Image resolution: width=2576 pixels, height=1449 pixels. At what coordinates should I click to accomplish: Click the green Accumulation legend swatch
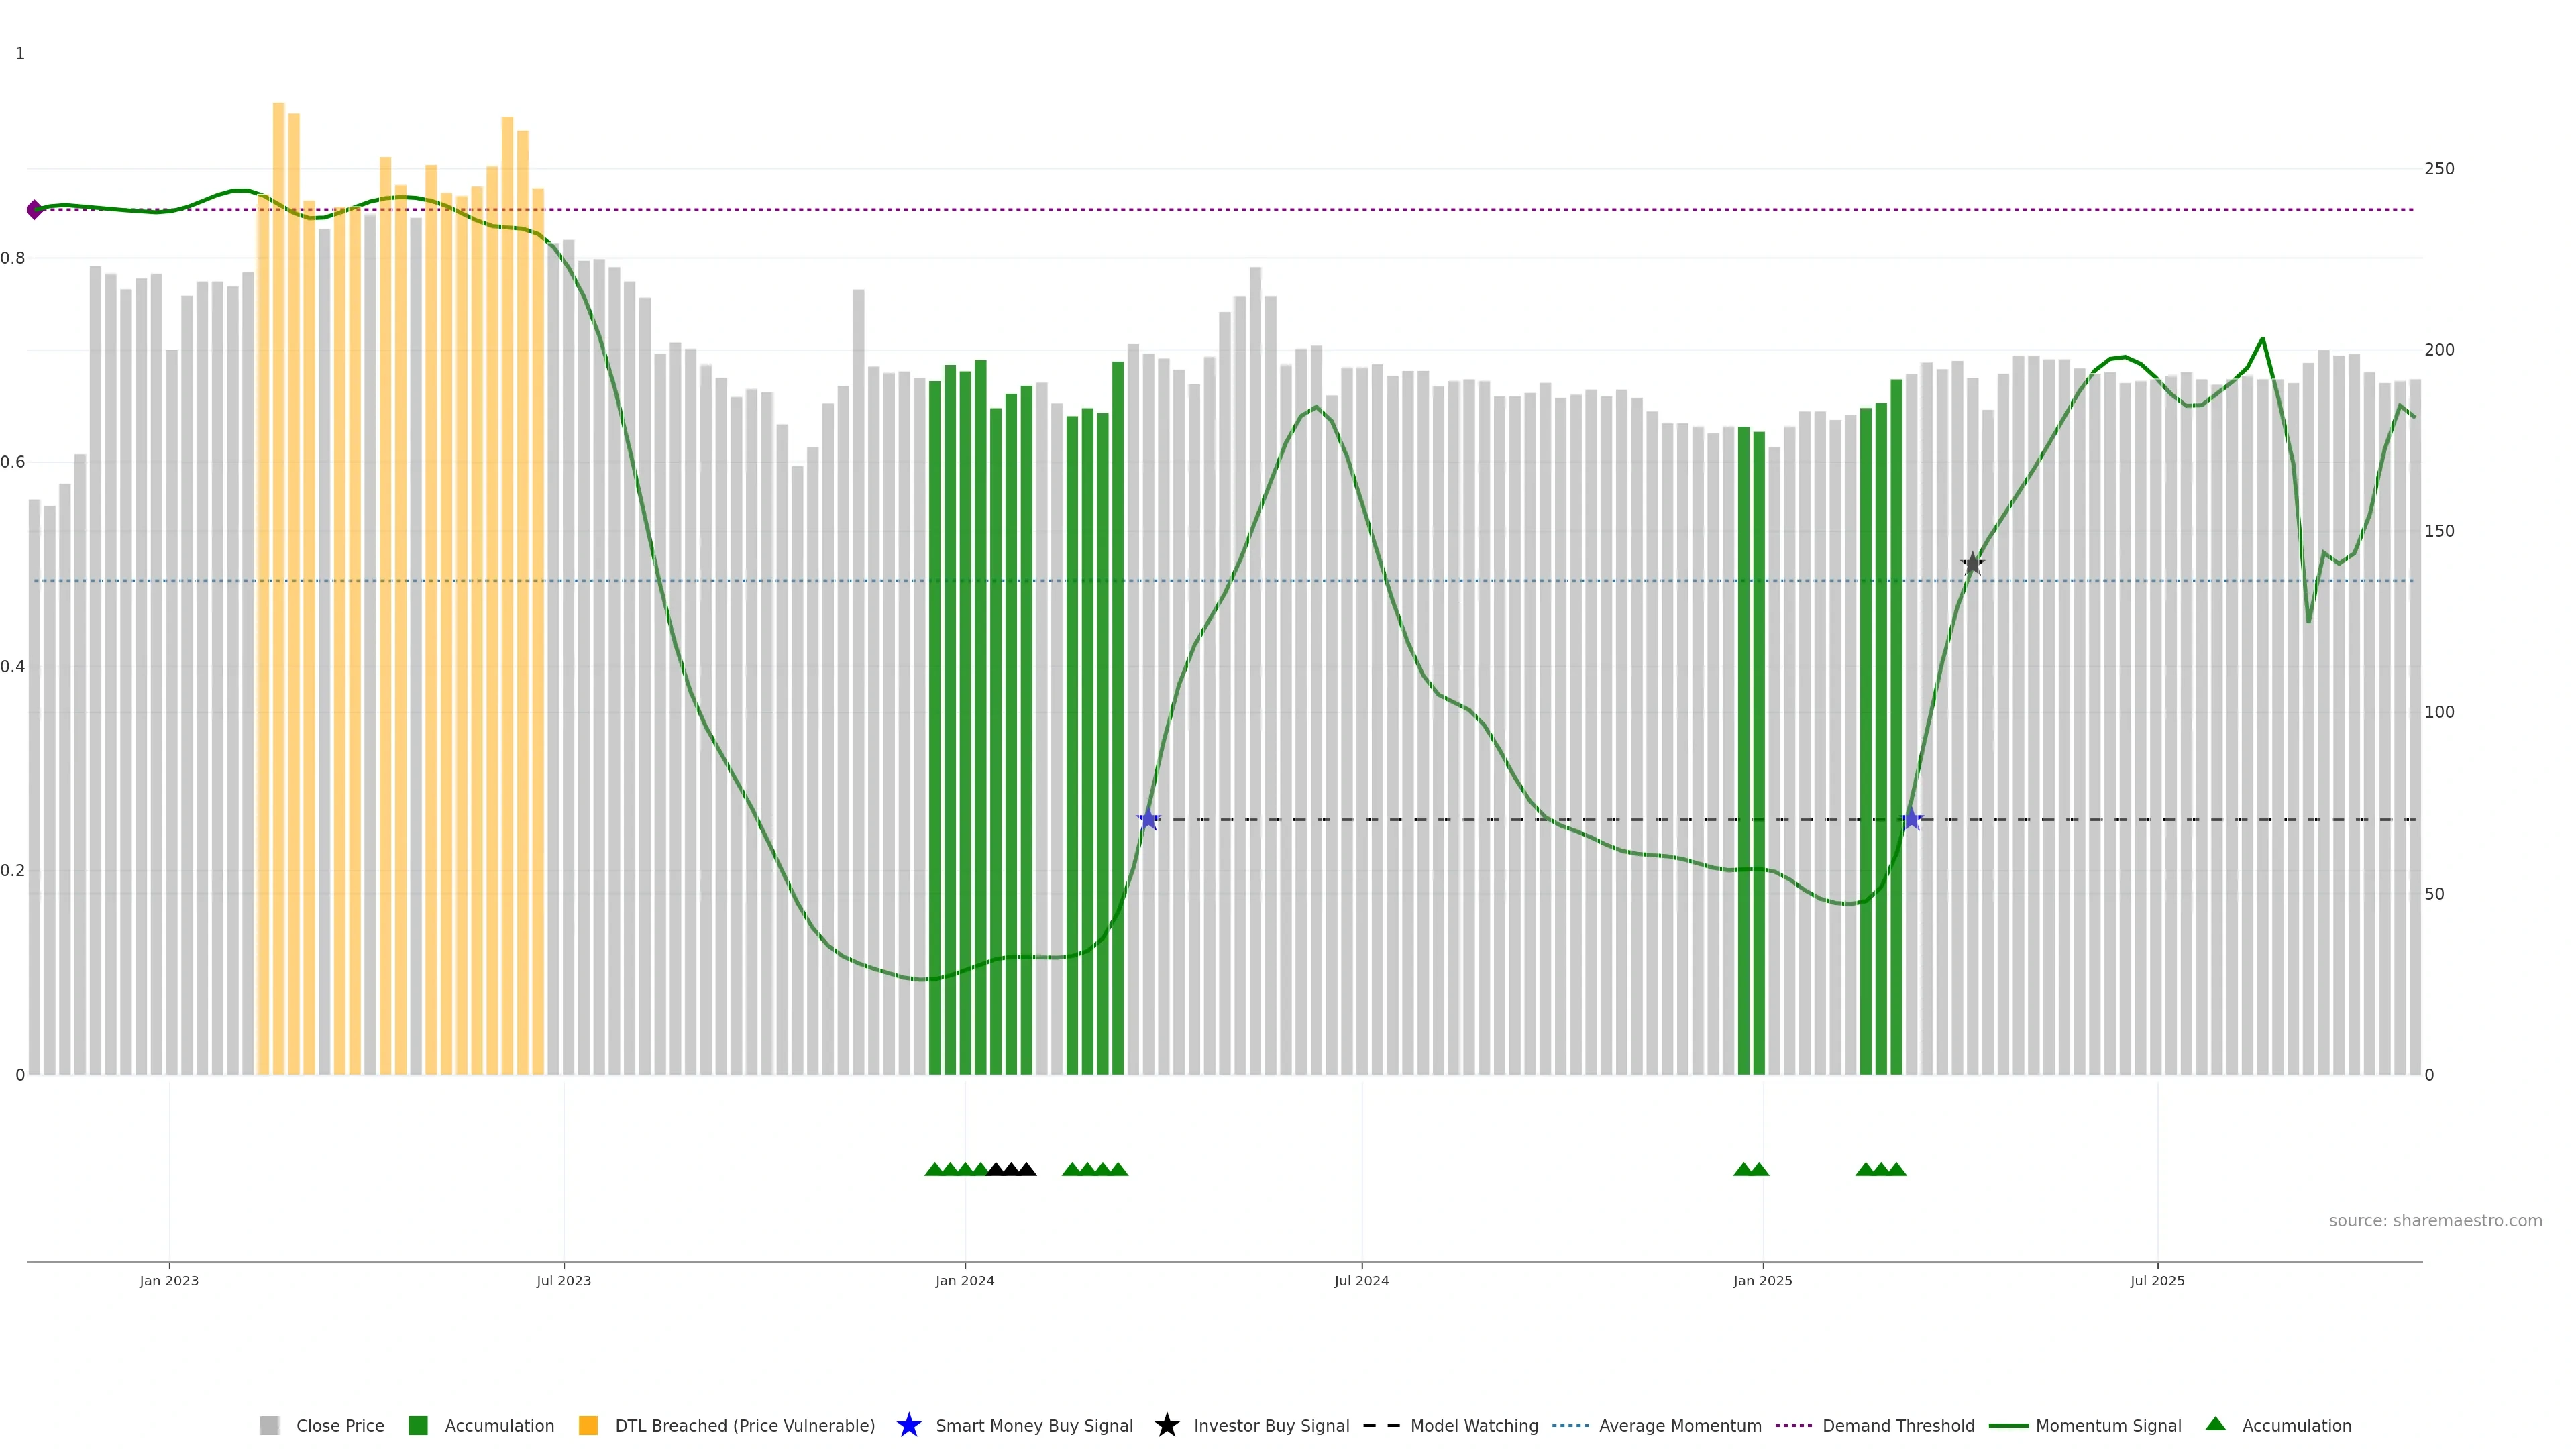click(x=418, y=1425)
